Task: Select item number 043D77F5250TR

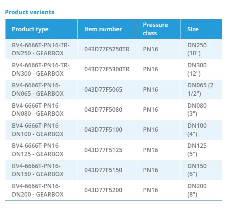Action: coord(107,49)
